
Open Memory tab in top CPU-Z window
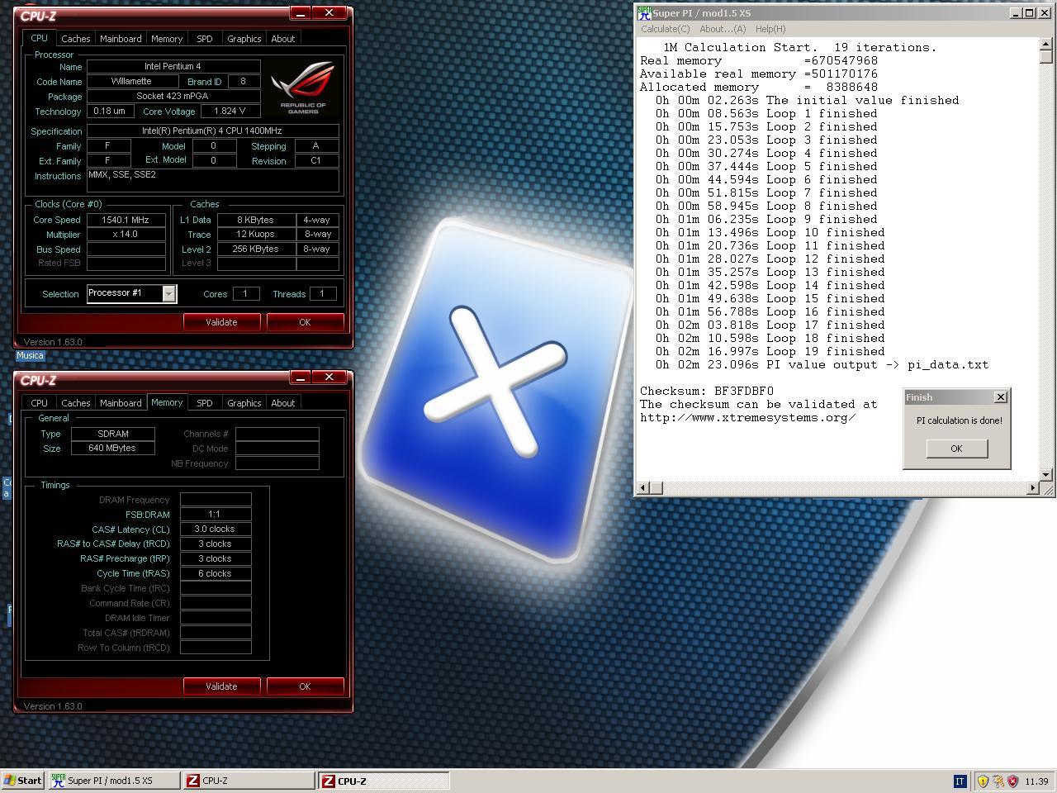(167, 39)
